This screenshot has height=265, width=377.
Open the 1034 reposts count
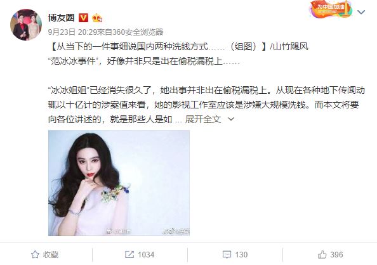[146, 255]
